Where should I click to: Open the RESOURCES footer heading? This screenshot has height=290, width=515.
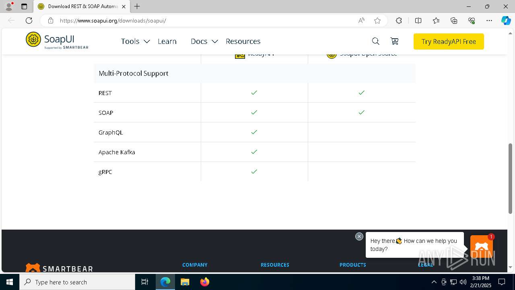pos(275,265)
